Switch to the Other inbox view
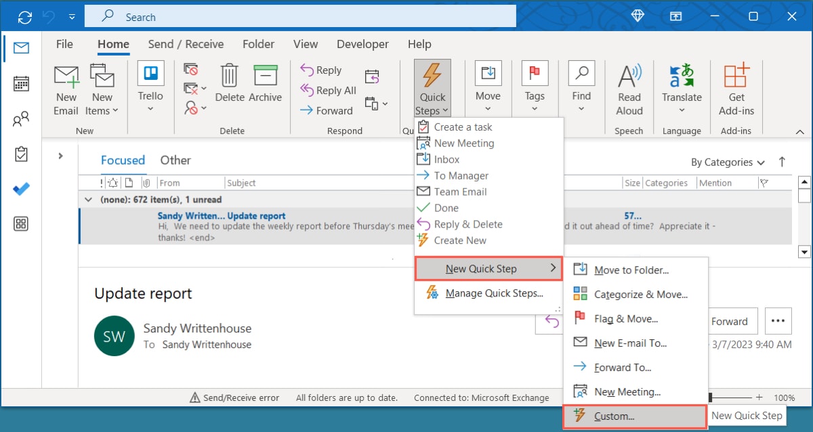The height and width of the screenshot is (432, 813). pos(175,160)
